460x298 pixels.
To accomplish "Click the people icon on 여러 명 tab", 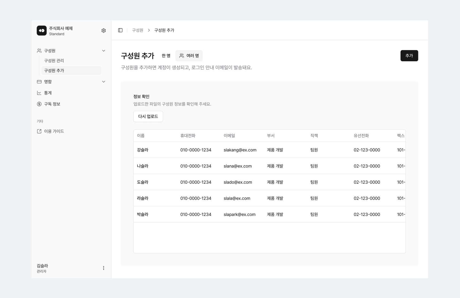I will coord(182,56).
